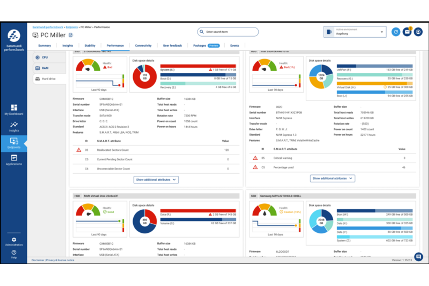
Task: Expand additional attributes for the NVM Express drive
Action: point(332,178)
